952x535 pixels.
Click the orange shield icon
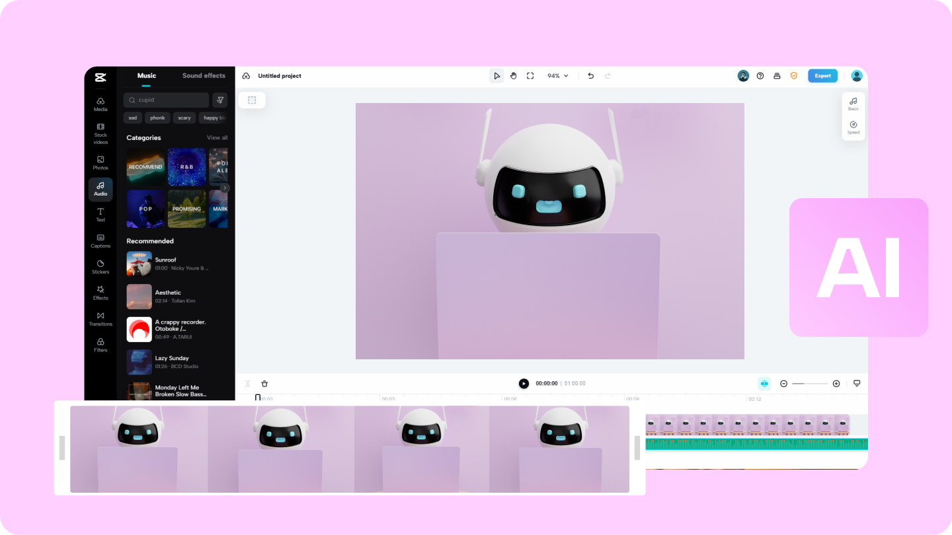[794, 76]
